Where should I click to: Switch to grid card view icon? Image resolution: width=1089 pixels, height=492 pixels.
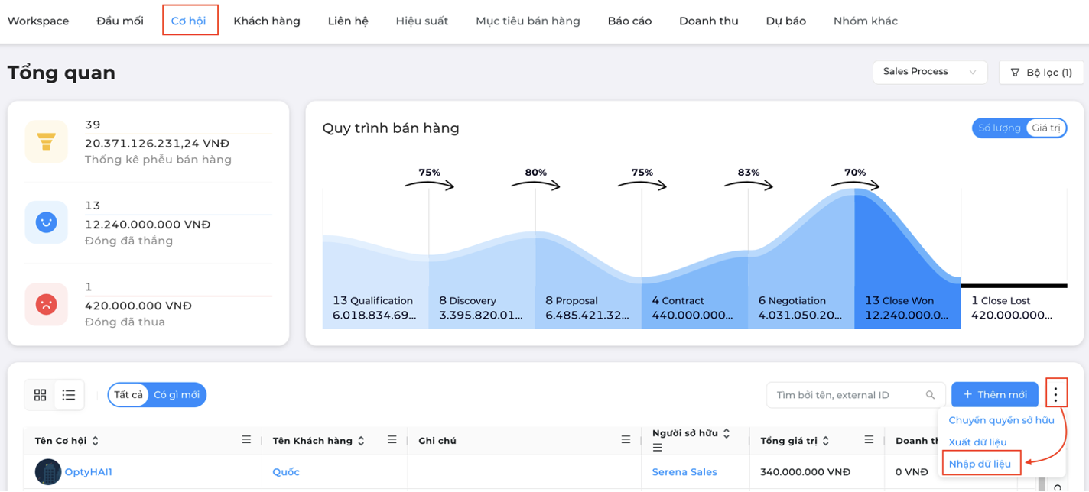(x=41, y=395)
